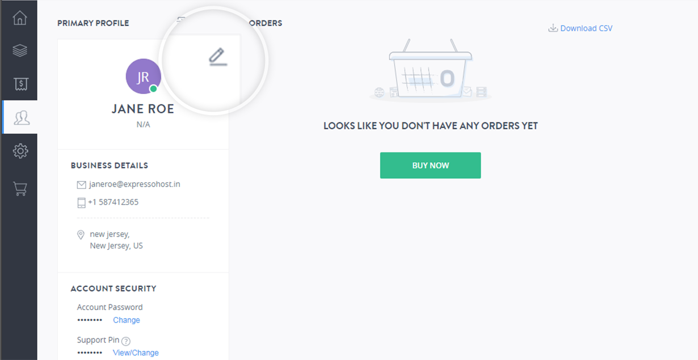This screenshot has width=698, height=360.
Task: Select the PRIMARY PROFILE heading
Action: tap(93, 23)
